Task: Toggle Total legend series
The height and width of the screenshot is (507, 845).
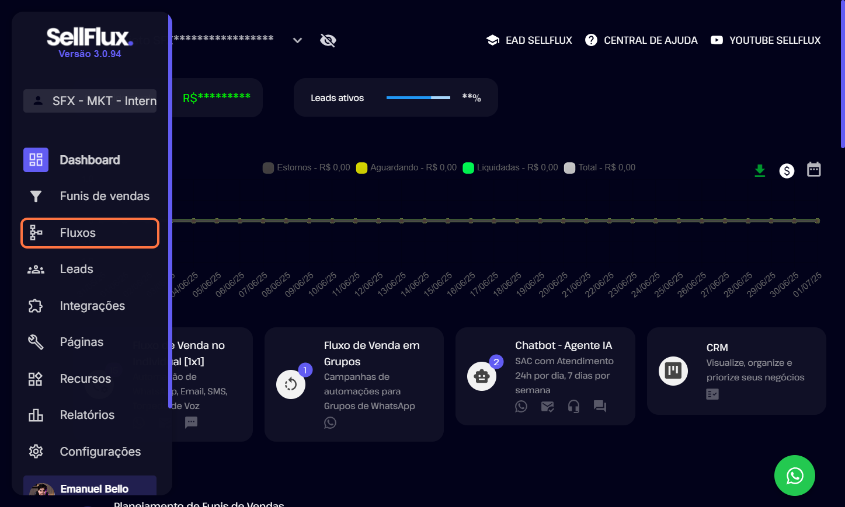Action: coord(600,167)
